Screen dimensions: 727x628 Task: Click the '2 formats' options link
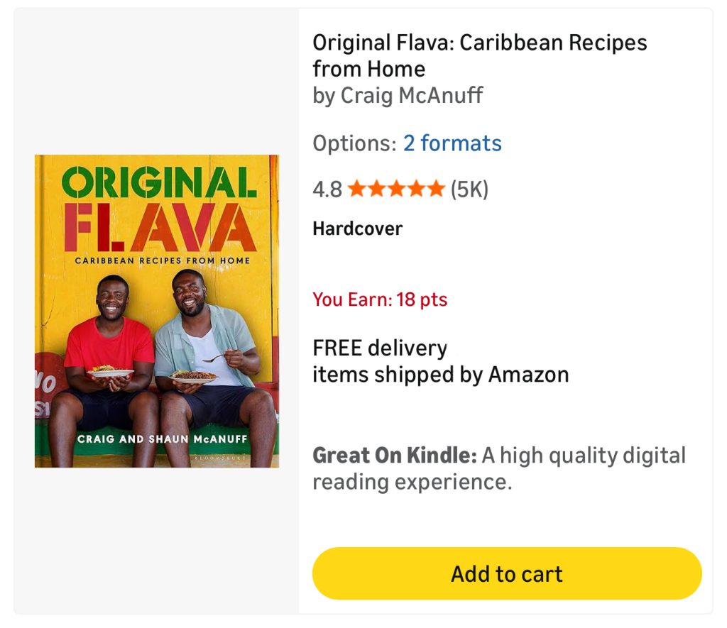452,143
